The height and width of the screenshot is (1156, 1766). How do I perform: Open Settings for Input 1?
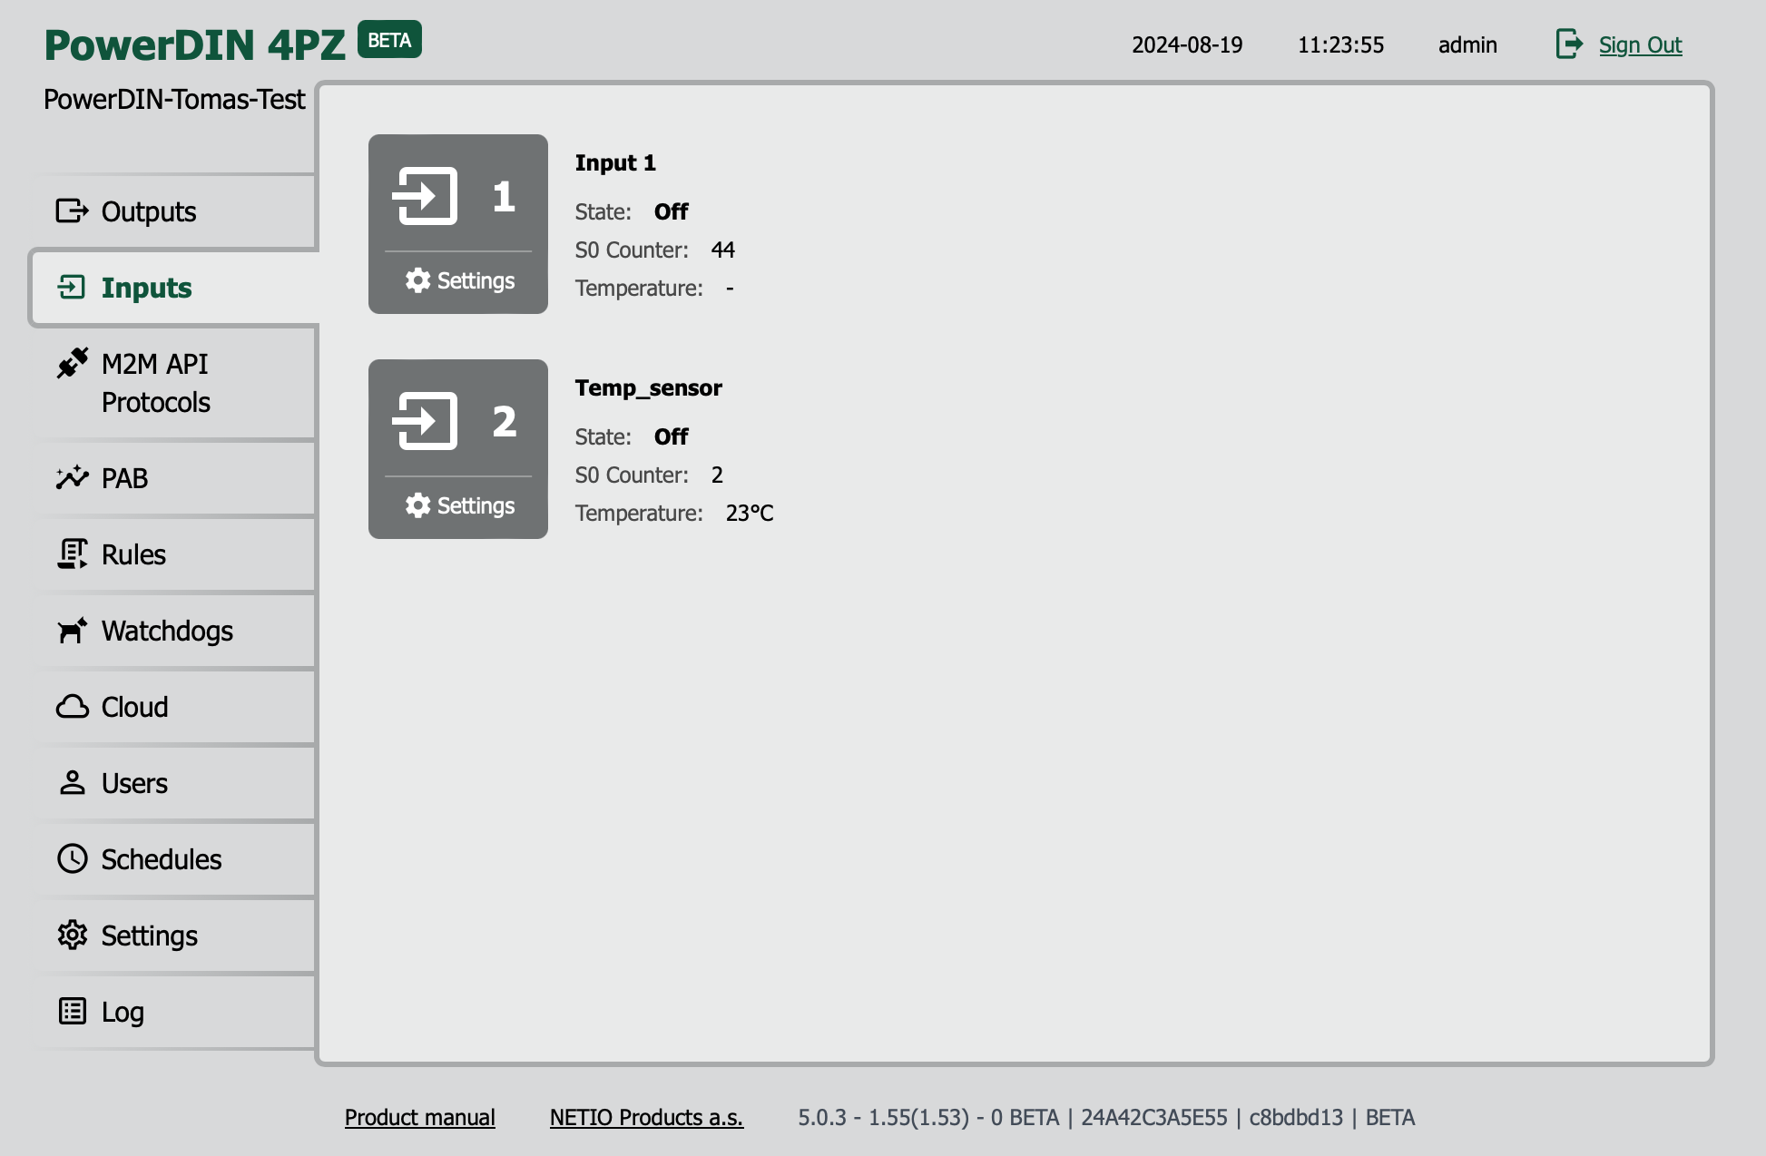(459, 280)
